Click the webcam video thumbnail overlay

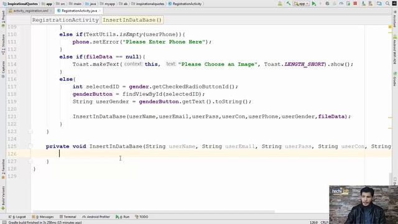363,205
